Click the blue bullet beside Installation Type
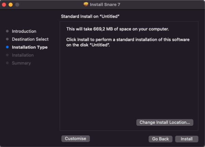This screenshot has width=205, height=147. point(7,47)
